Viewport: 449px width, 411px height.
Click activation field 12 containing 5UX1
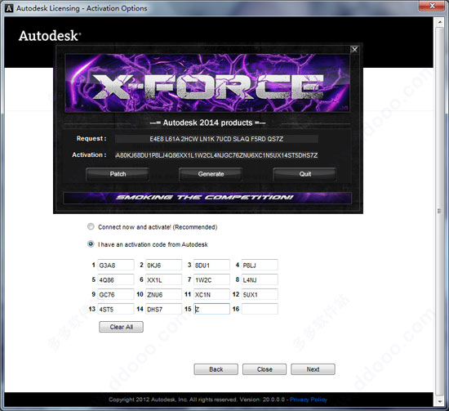coord(260,294)
